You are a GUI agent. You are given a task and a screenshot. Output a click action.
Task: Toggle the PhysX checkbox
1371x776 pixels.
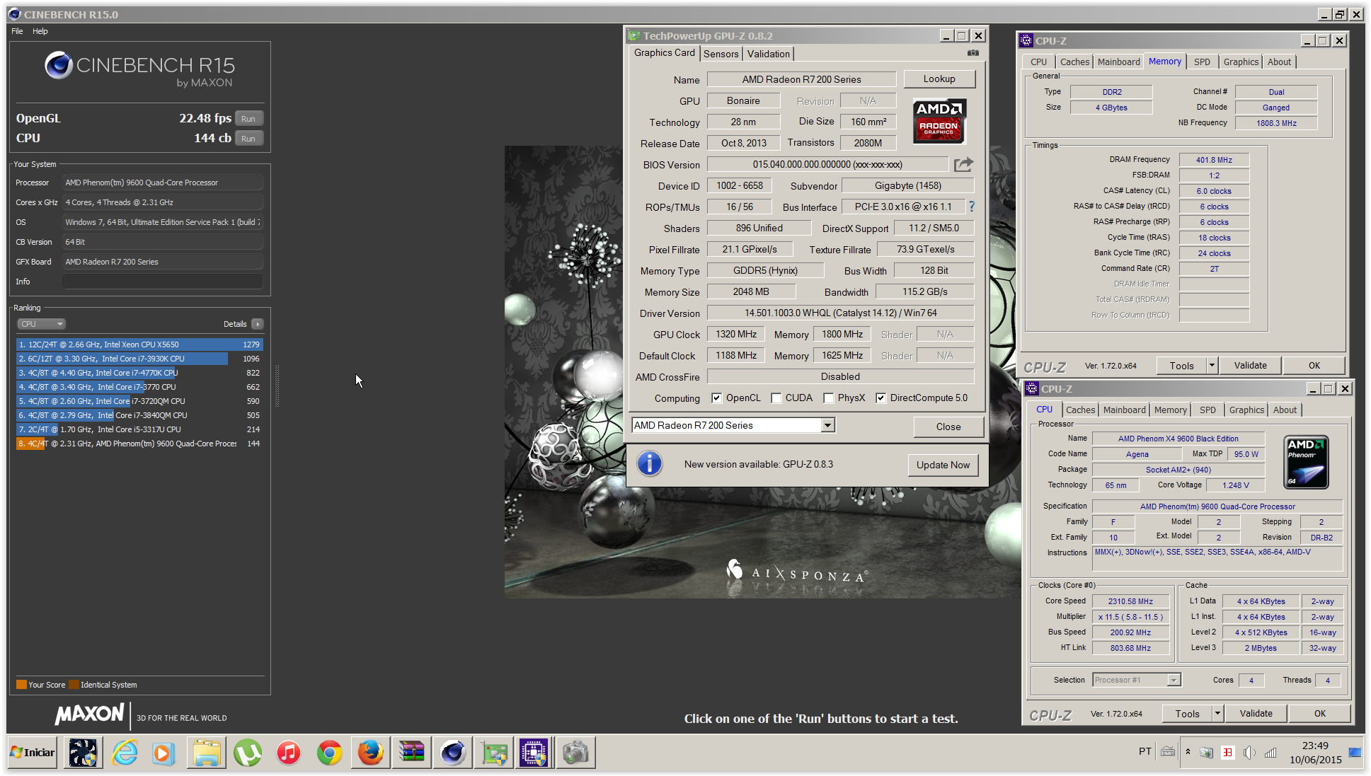pos(828,398)
